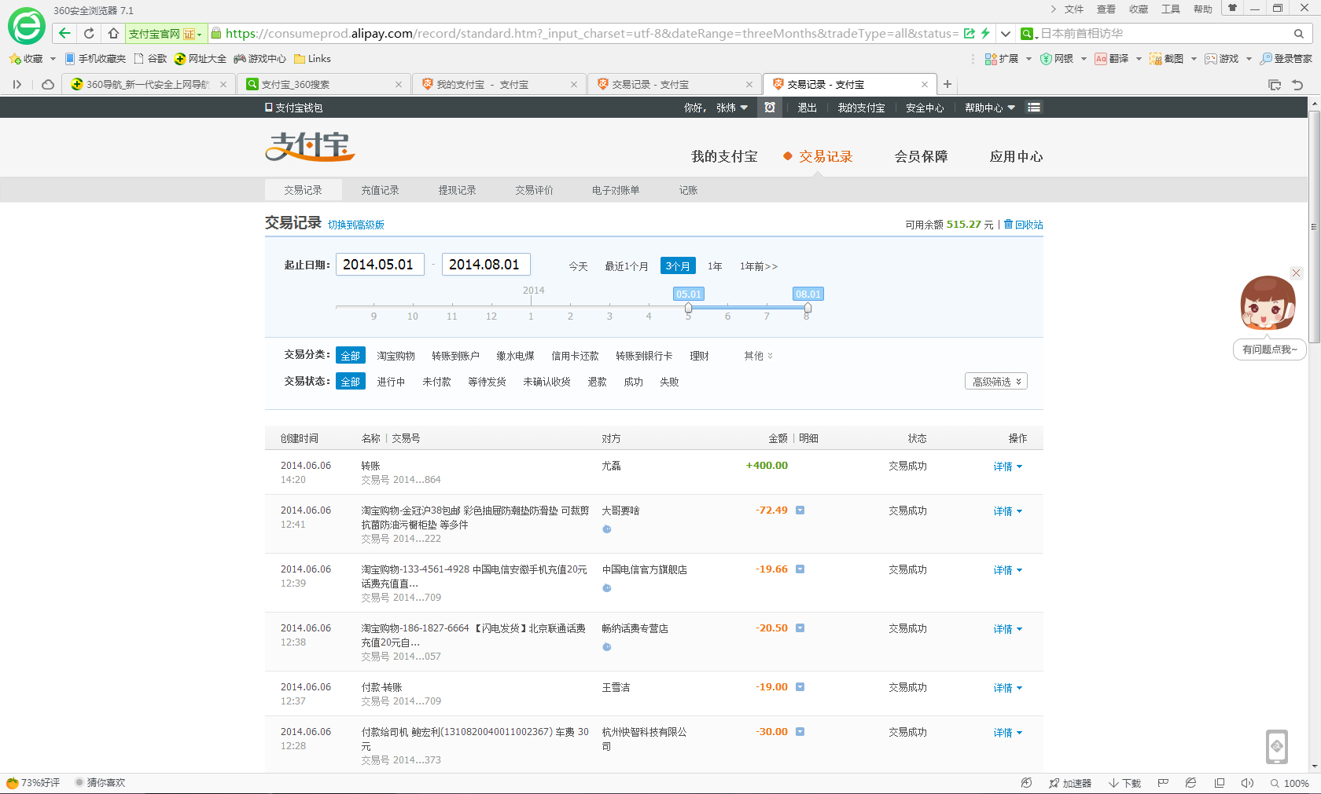
Task: Reload the page with refresh icon
Action: pyautogui.click(x=89, y=33)
